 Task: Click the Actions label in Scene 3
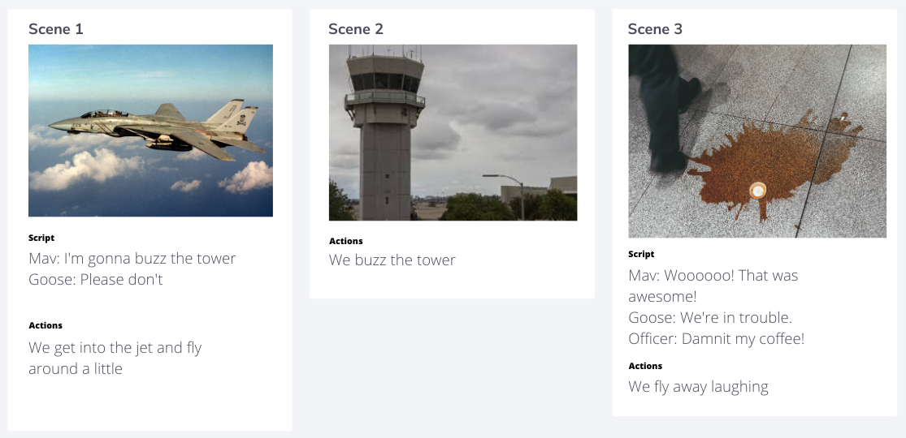645,366
